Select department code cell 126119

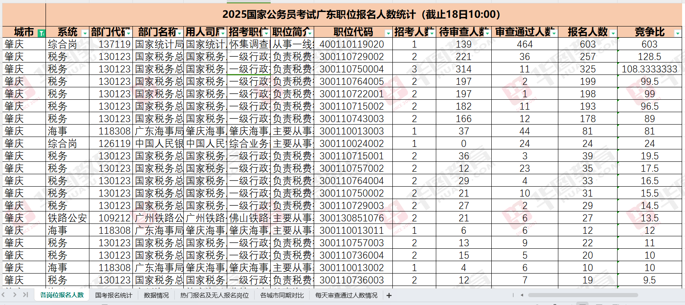coord(111,144)
